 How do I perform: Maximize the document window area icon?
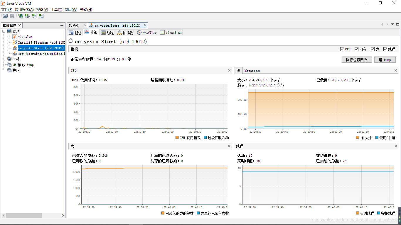pos(398,24)
